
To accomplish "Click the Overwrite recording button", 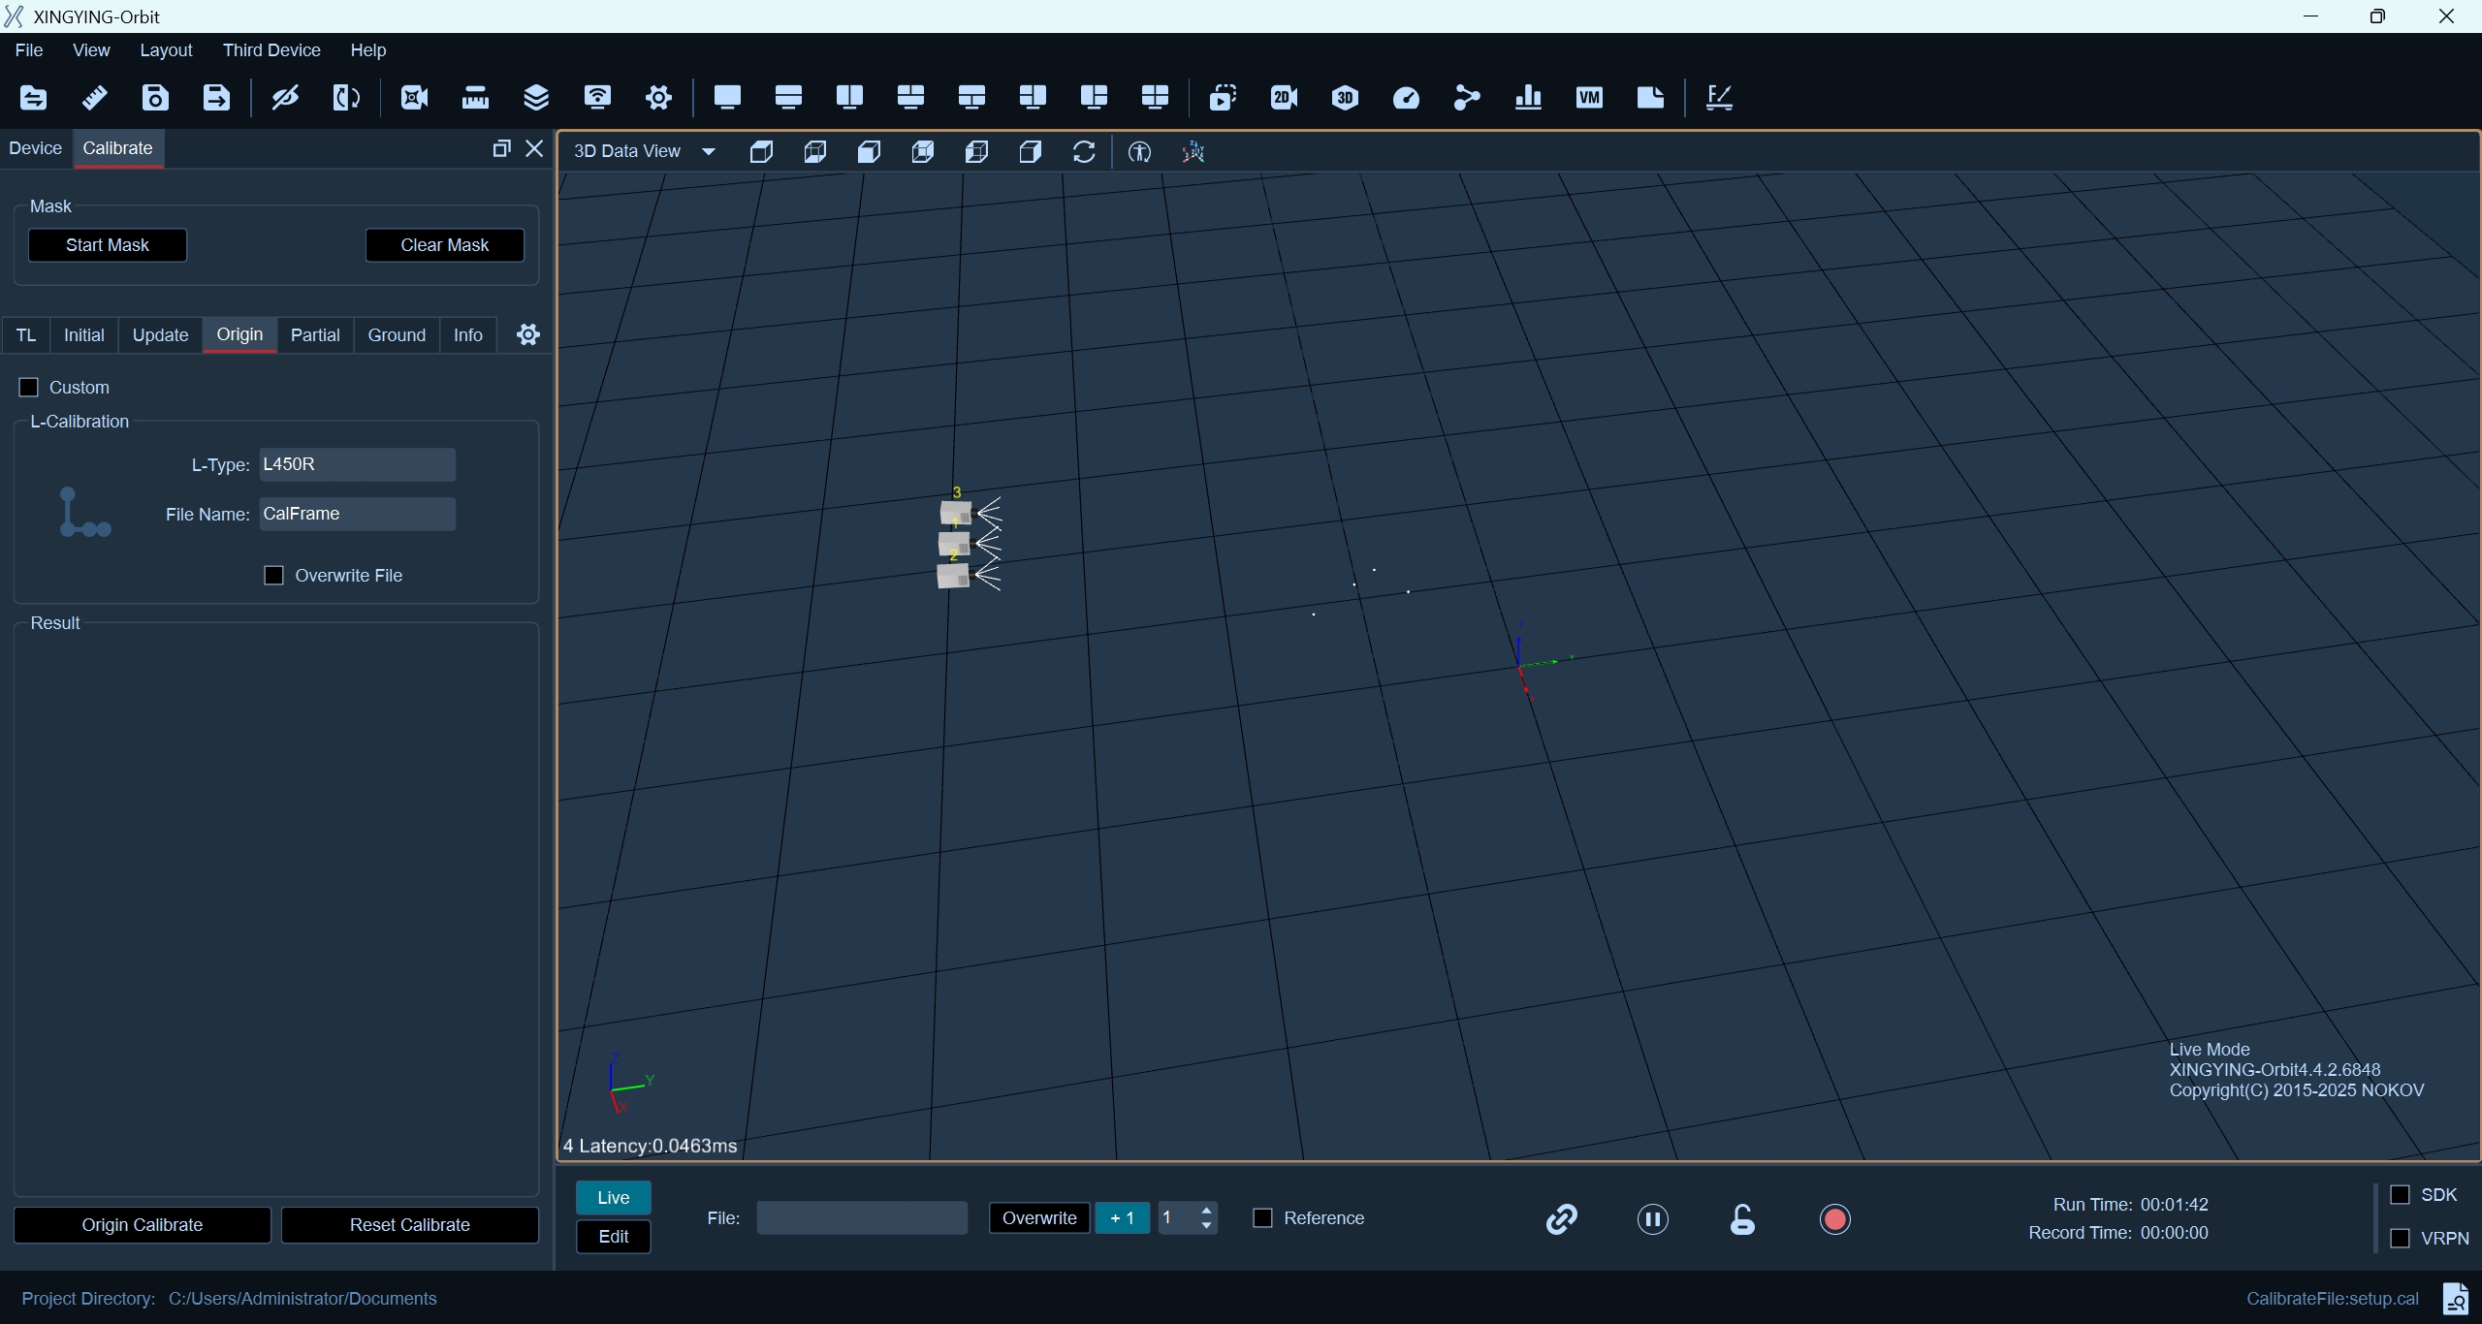I will tap(1039, 1218).
